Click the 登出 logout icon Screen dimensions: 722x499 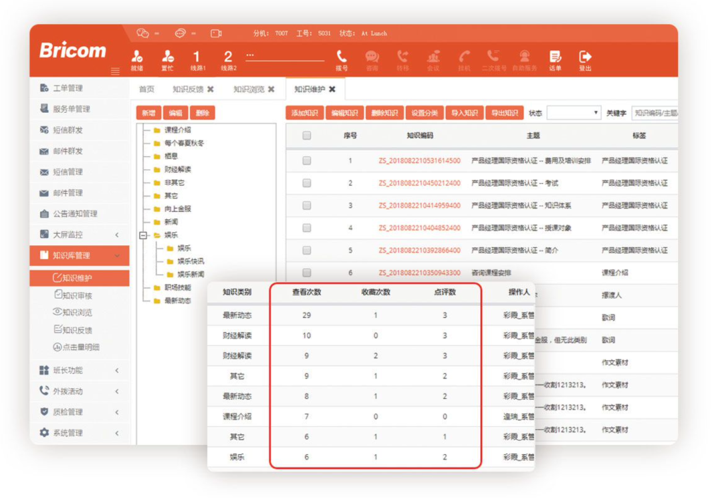585,57
